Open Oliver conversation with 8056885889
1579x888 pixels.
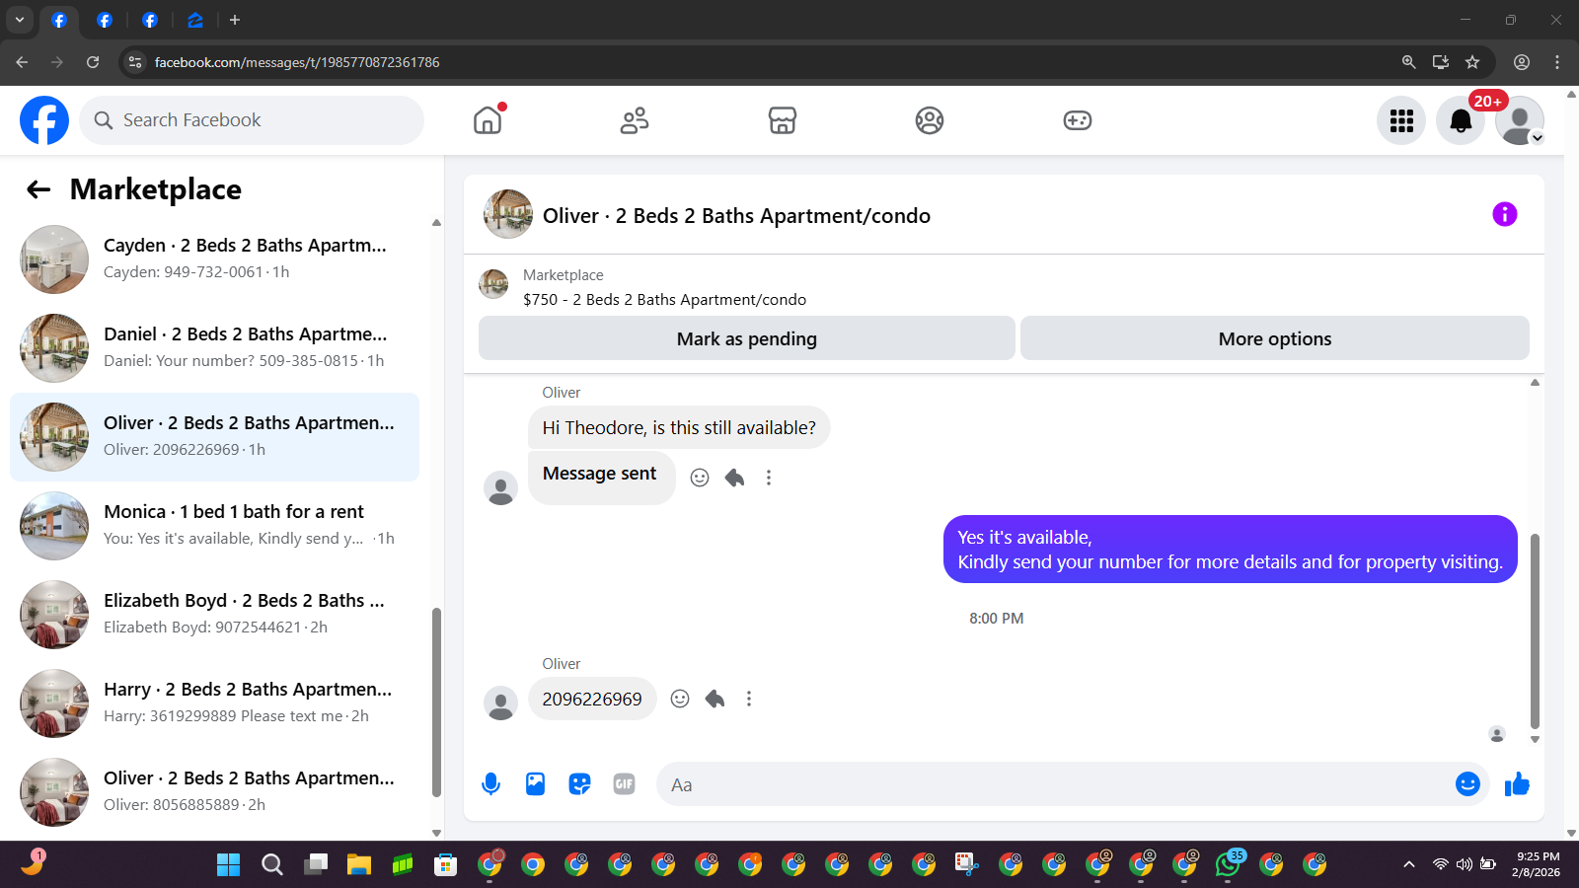[x=214, y=792]
